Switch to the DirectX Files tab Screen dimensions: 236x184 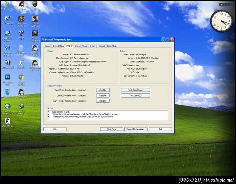click(59, 46)
